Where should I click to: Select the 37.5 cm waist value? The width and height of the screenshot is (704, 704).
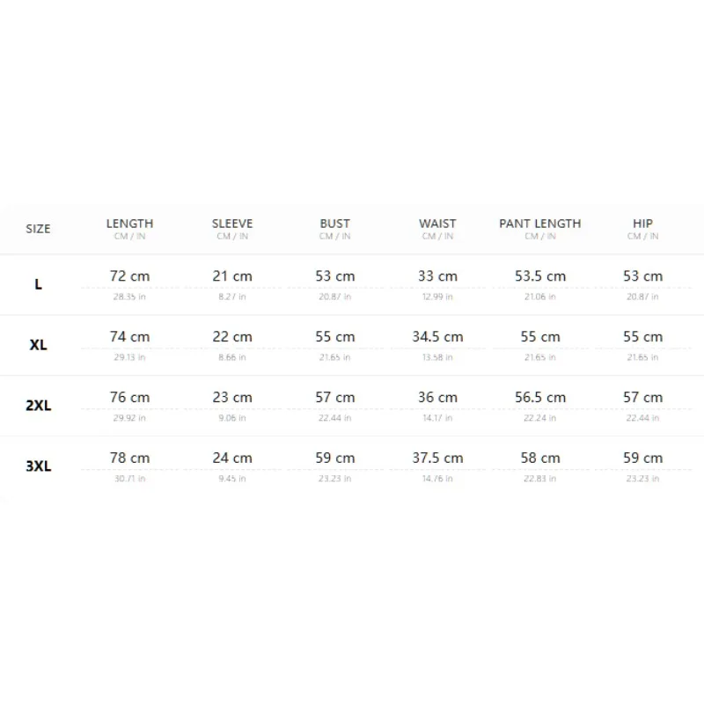[437, 458]
